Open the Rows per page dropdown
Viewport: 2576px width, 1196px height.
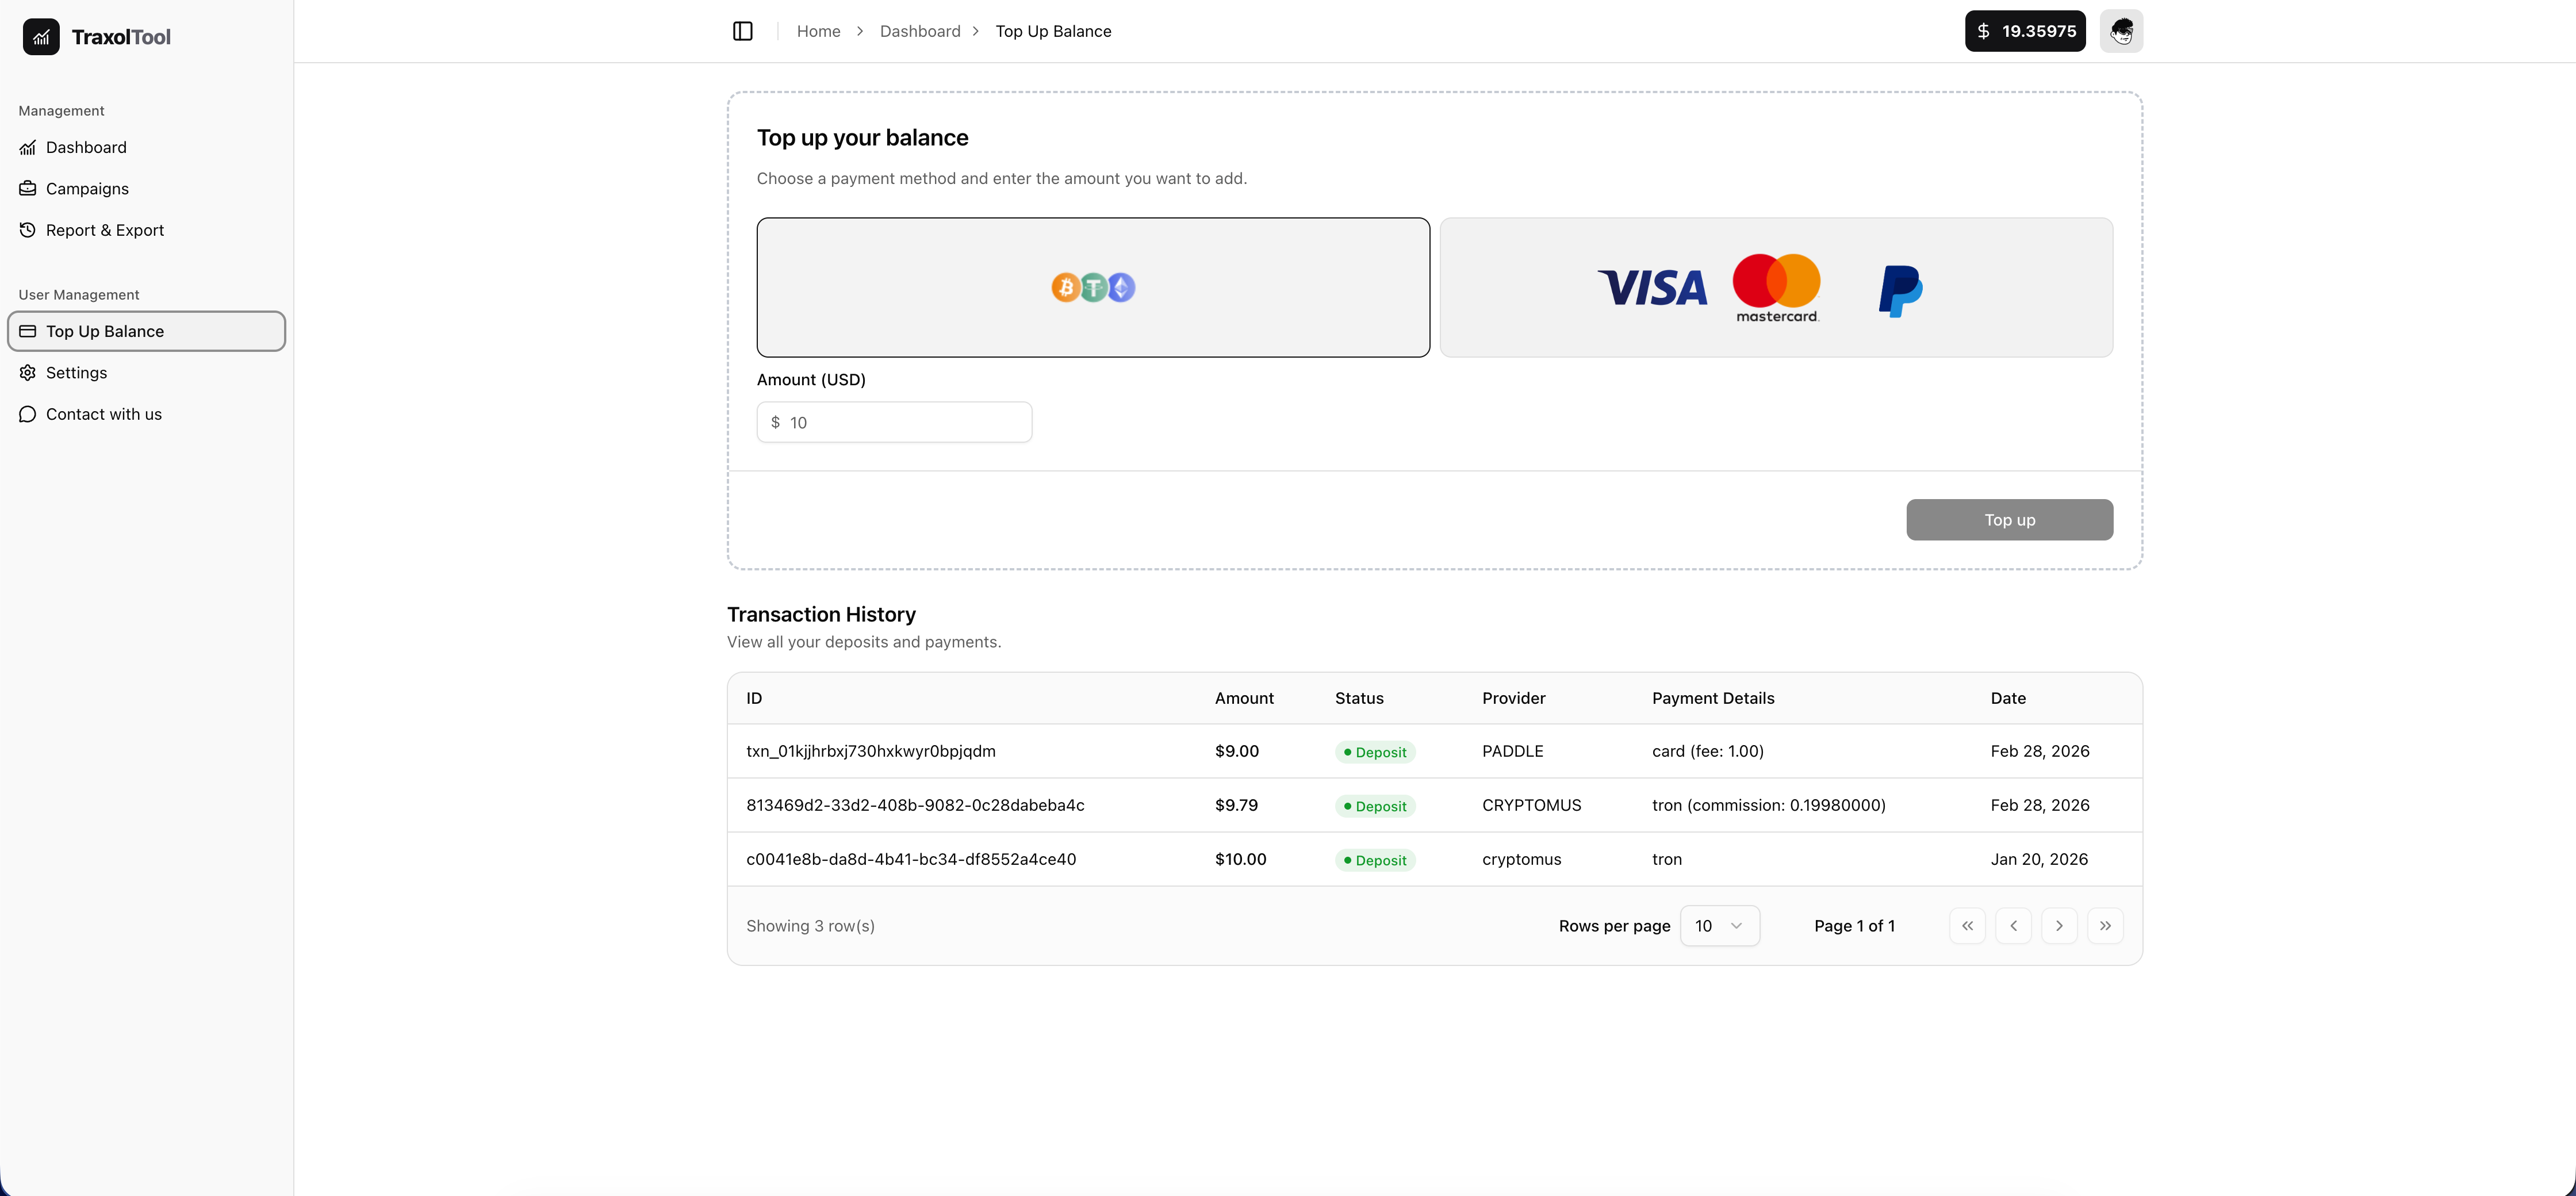pos(1719,926)
